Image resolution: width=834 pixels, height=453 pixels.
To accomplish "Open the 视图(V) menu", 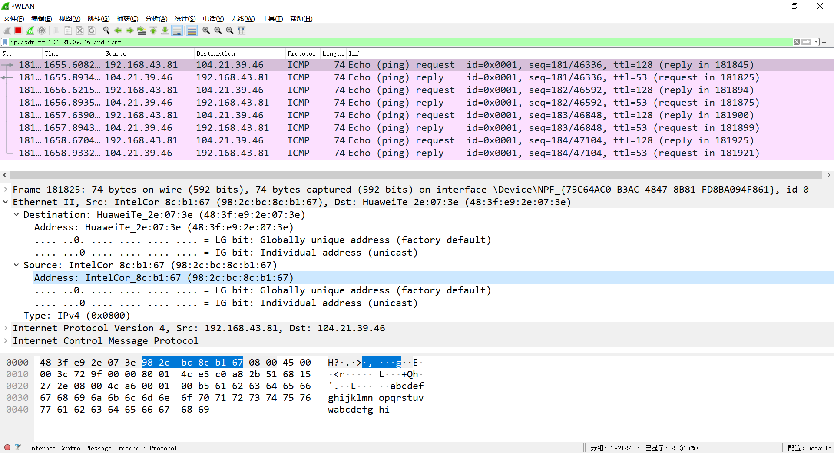I will 69,19.
